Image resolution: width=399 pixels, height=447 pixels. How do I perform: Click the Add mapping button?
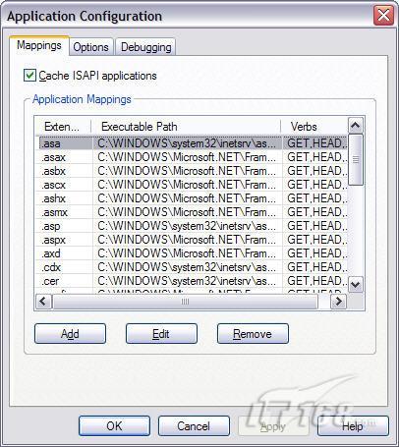pos(70,334)
